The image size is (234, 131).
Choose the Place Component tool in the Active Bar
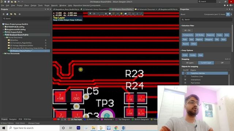click(x=110, y=14)
